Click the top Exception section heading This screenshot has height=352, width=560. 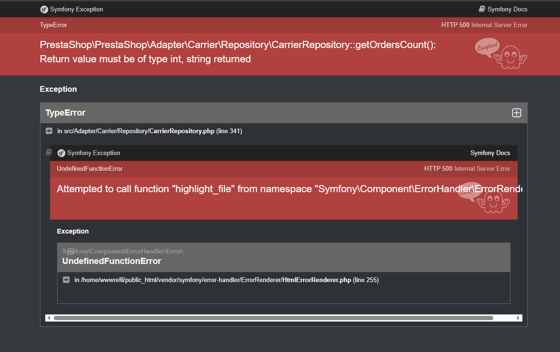(58, 89)
